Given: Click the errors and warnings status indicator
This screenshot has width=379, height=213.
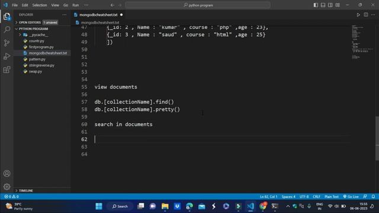Looking at the screenshot, I should pos(11,196).
